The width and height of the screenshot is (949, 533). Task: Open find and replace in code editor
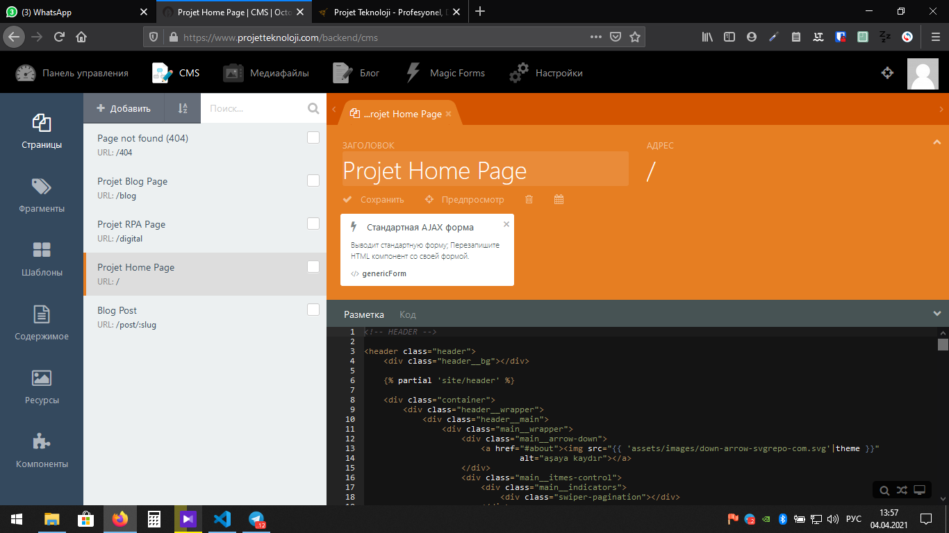pyautogui.click(x=902, y=491)
